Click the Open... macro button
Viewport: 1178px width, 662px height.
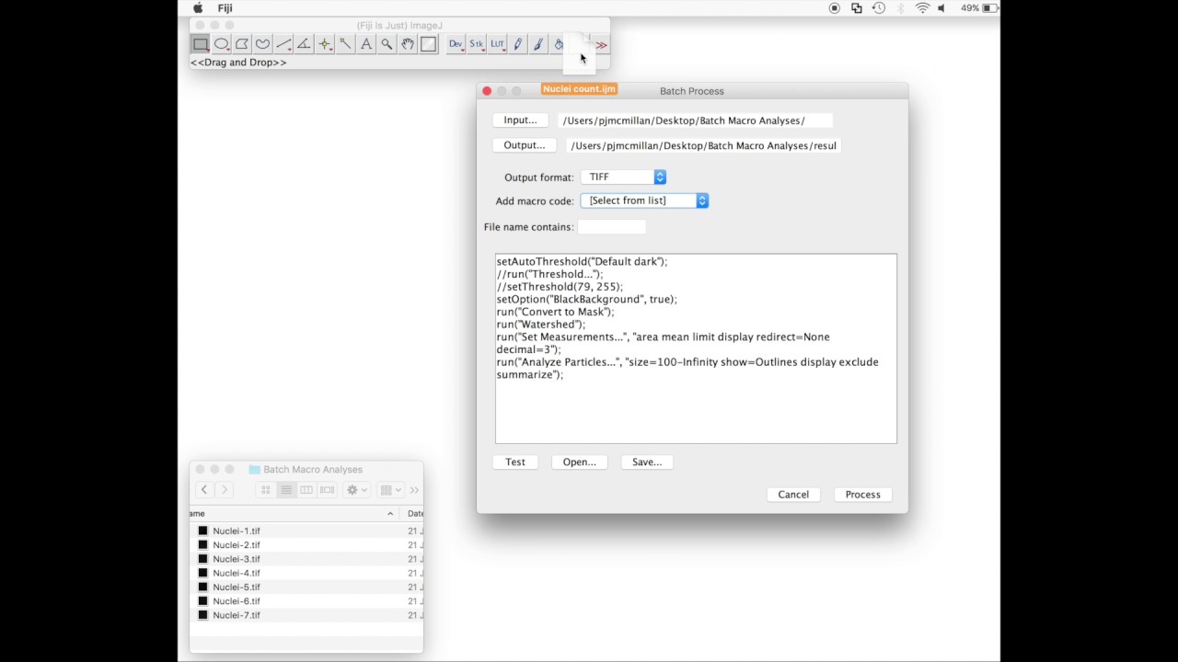(x=580, y=462)
